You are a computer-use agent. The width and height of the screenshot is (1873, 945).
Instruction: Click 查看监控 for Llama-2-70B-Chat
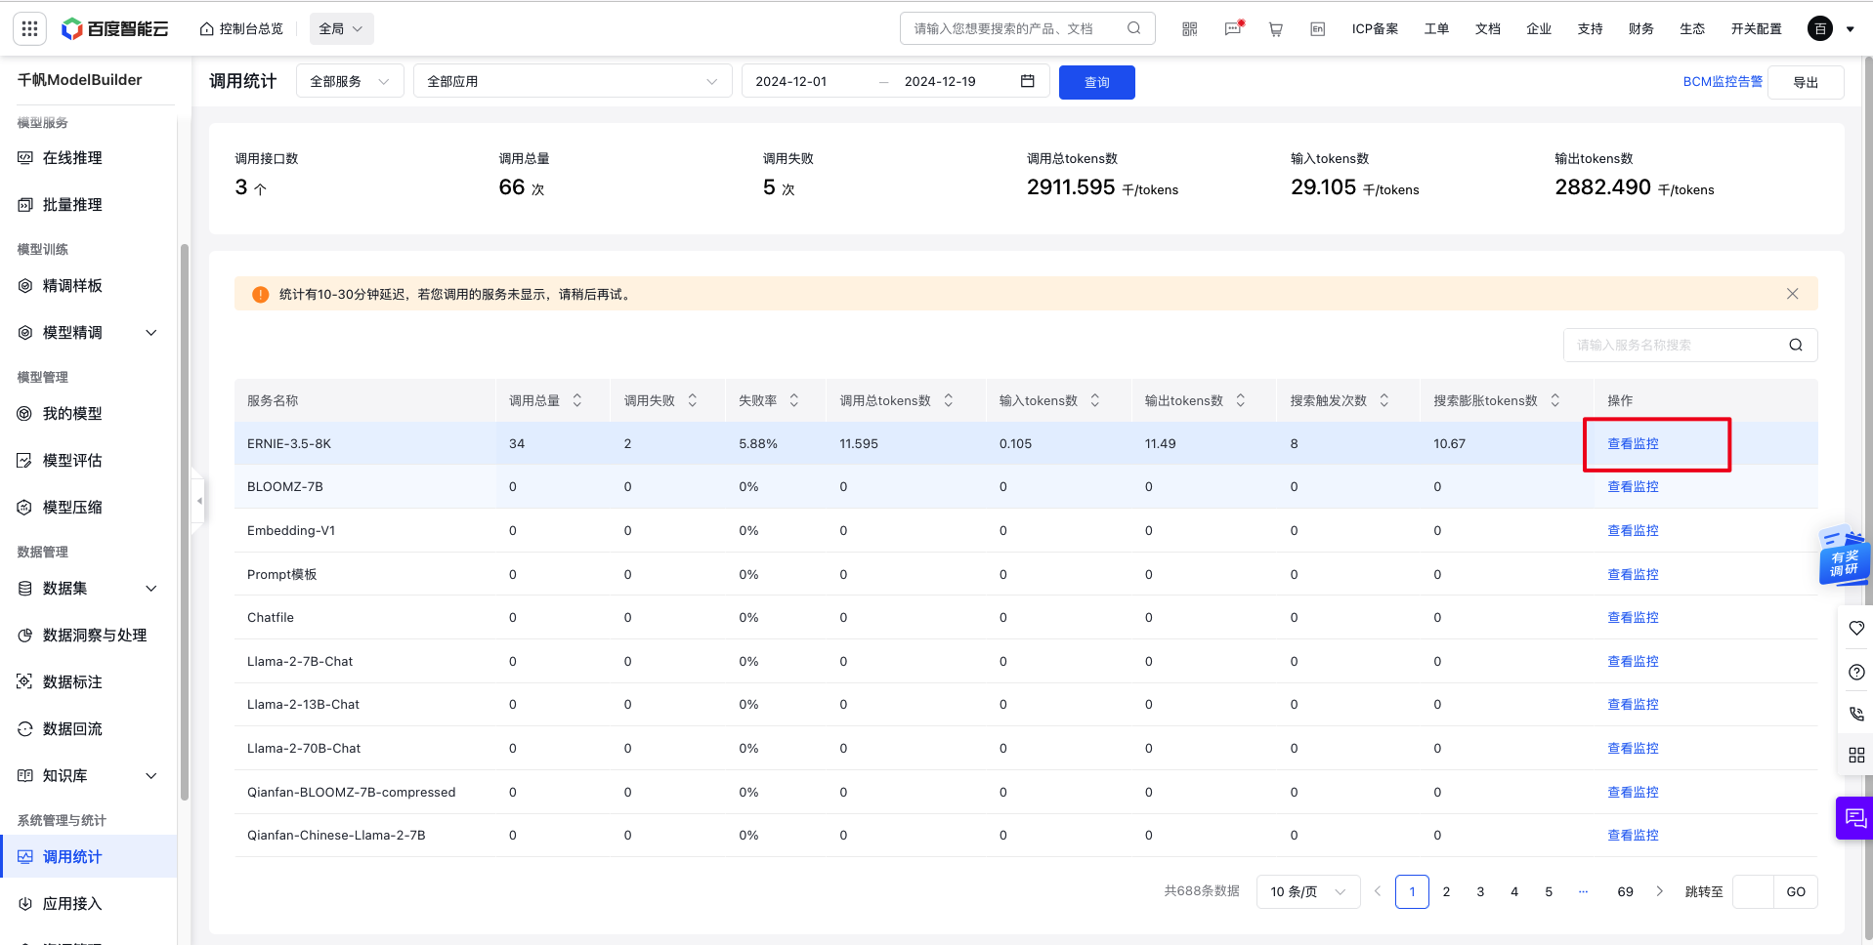[1633, 748]
